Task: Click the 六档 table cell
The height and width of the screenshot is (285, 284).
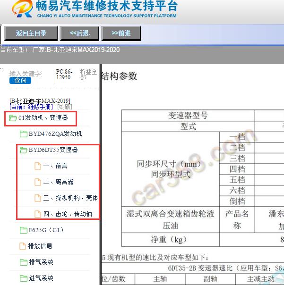Action: [x=237, y=191]
